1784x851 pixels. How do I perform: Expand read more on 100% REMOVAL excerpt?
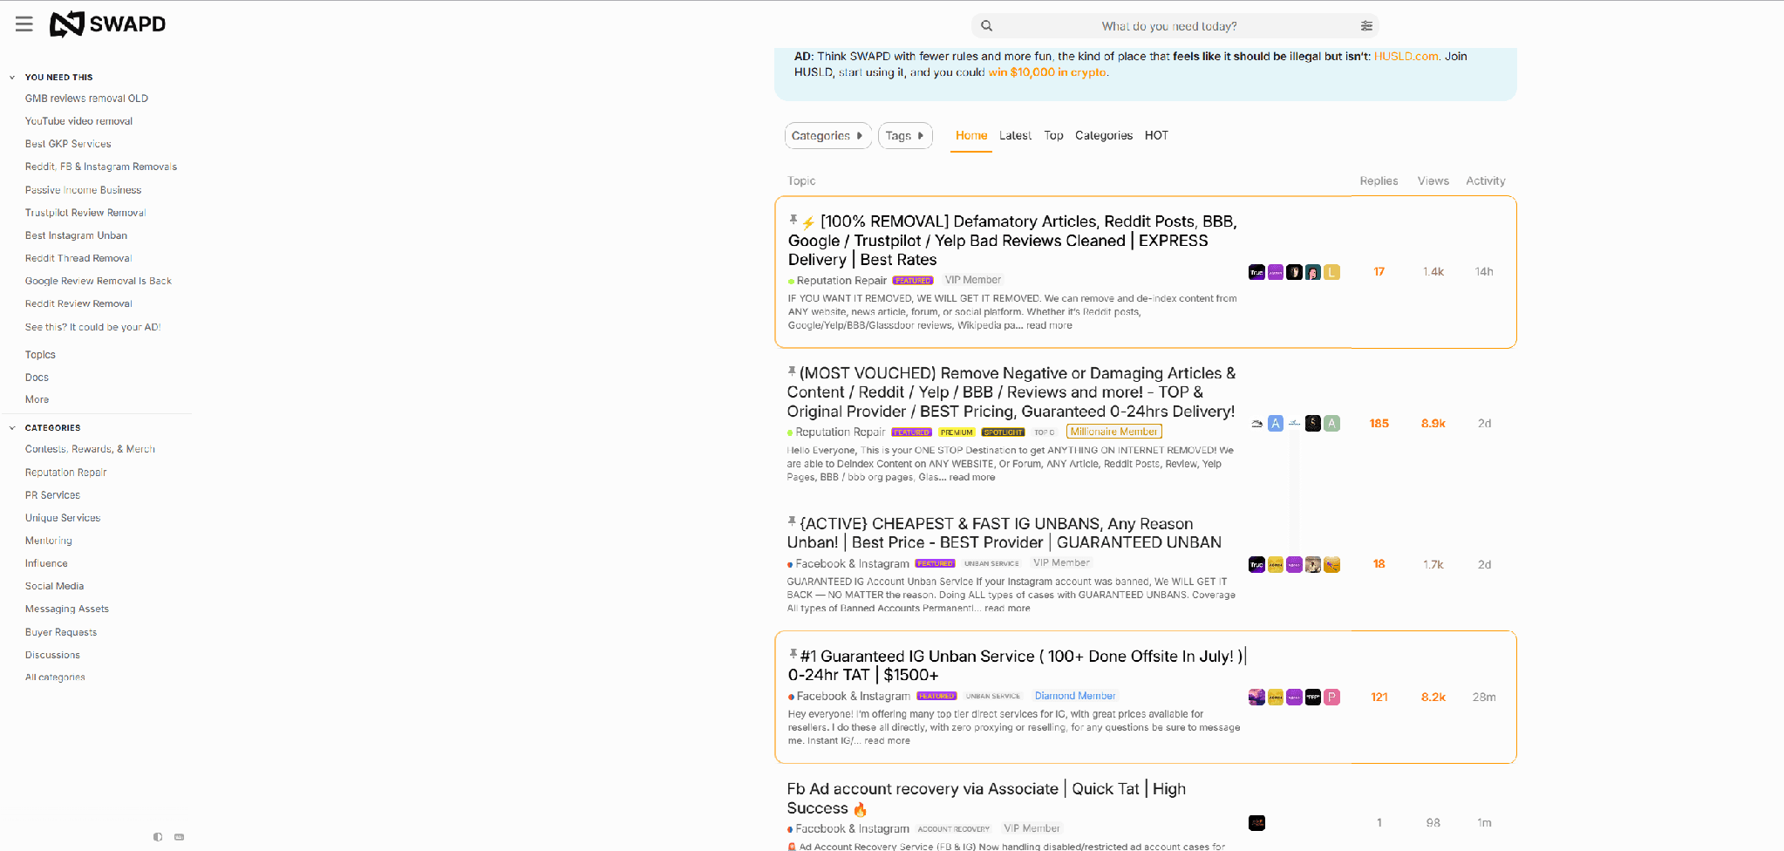[1049, 325]
